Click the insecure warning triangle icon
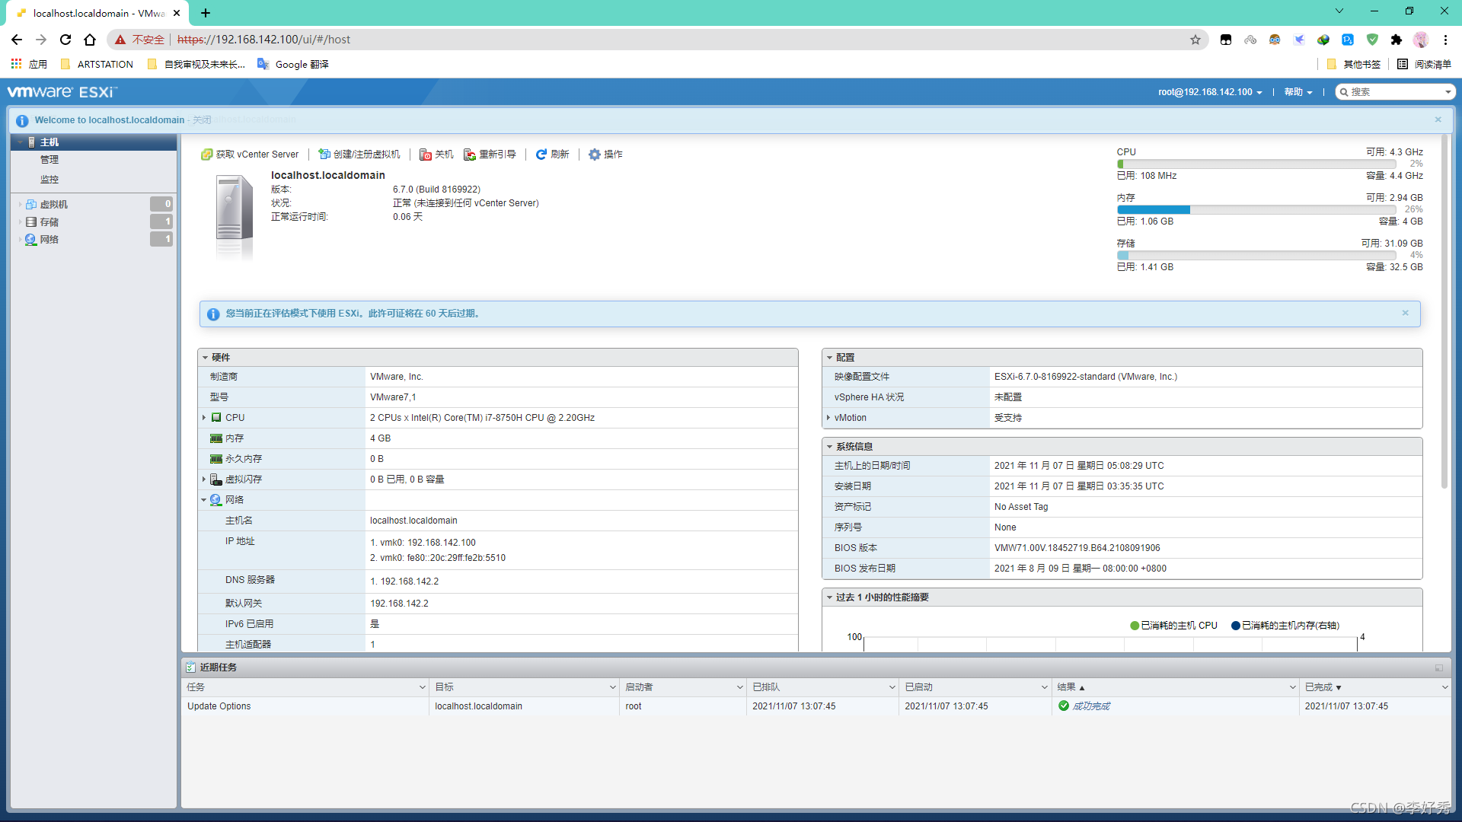This screenshot has height=822, width=1462. 120,40
